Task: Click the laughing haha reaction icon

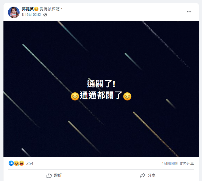Action: pyautogui.click(x=22, y=163)
